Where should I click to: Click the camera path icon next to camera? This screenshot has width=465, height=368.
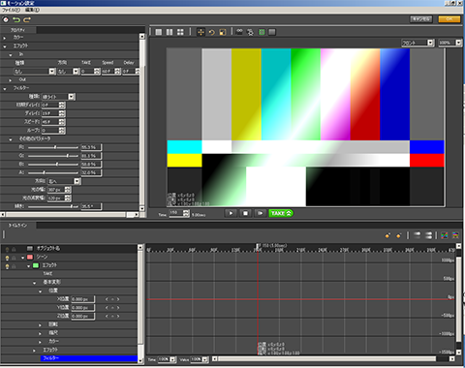pos(250,32)
